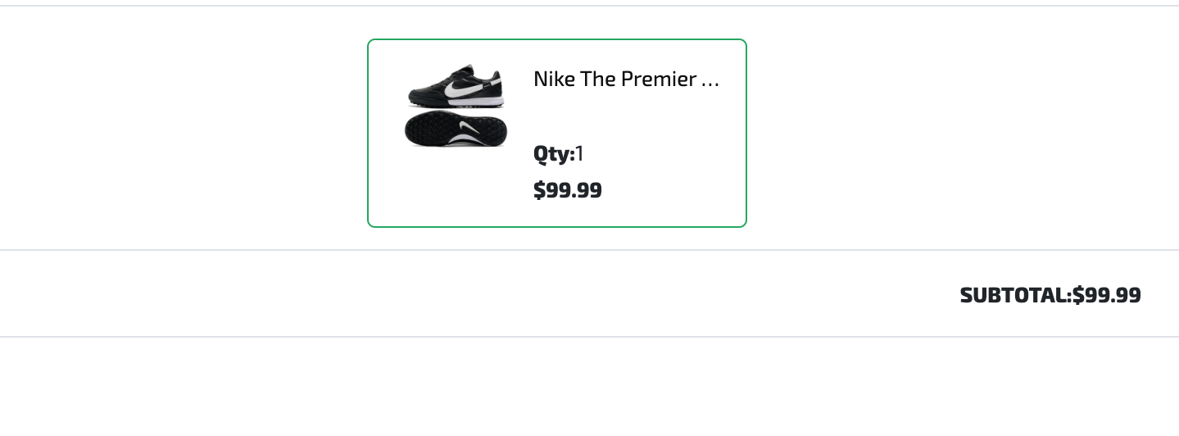The image size is (1179, 436).
Task: Select the quantity value 1
Action: [579, 153]
